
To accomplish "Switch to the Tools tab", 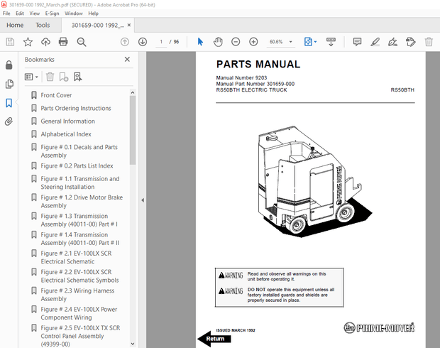I will point(43,26).
